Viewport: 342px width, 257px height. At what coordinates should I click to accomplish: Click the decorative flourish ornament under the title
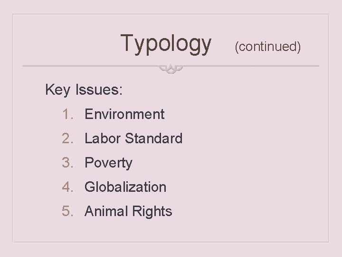click(171, 69)
